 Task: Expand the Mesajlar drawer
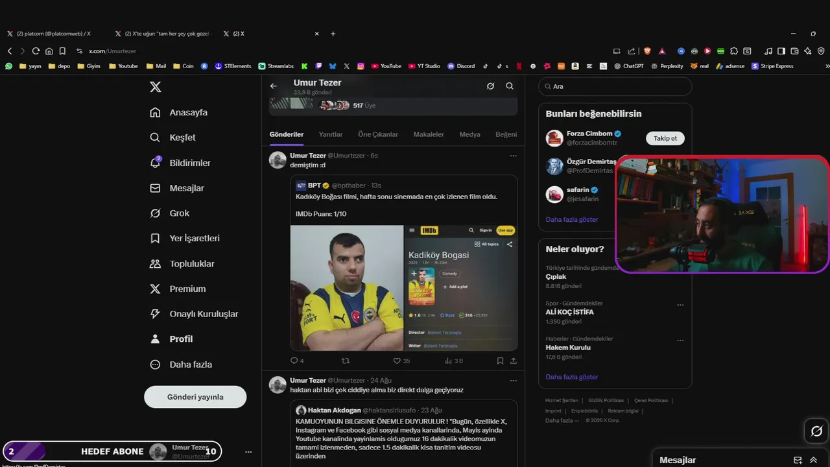point(813,460)
